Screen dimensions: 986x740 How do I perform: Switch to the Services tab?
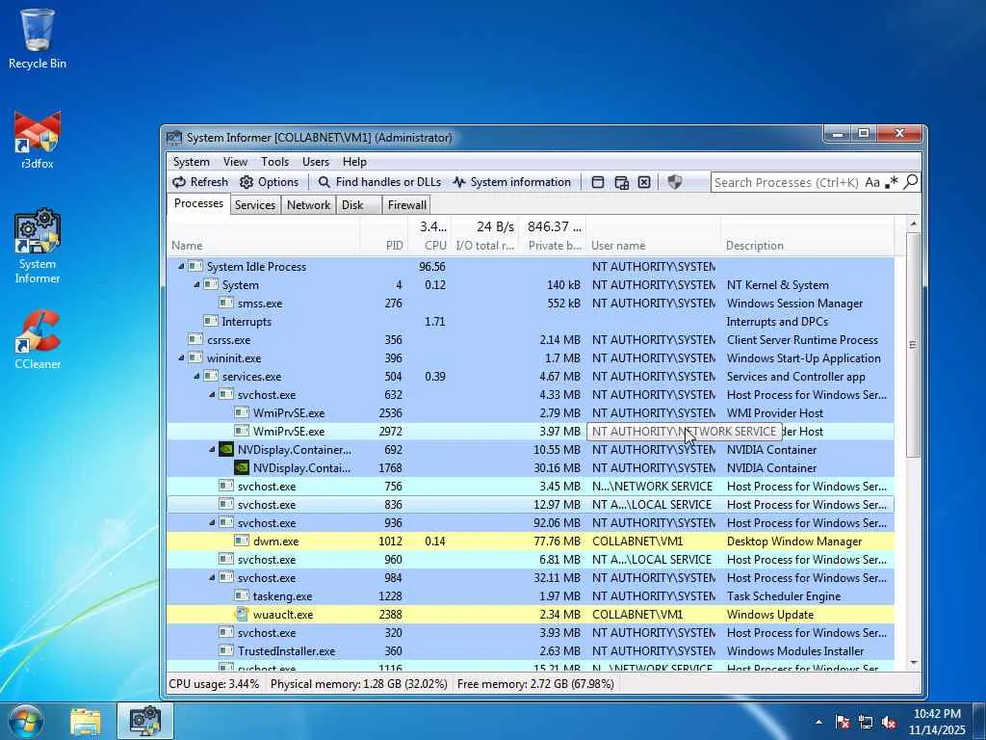(x=254, y=205)
